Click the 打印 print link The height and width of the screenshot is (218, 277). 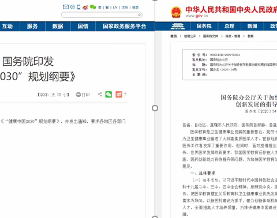[x=86, y=95]
